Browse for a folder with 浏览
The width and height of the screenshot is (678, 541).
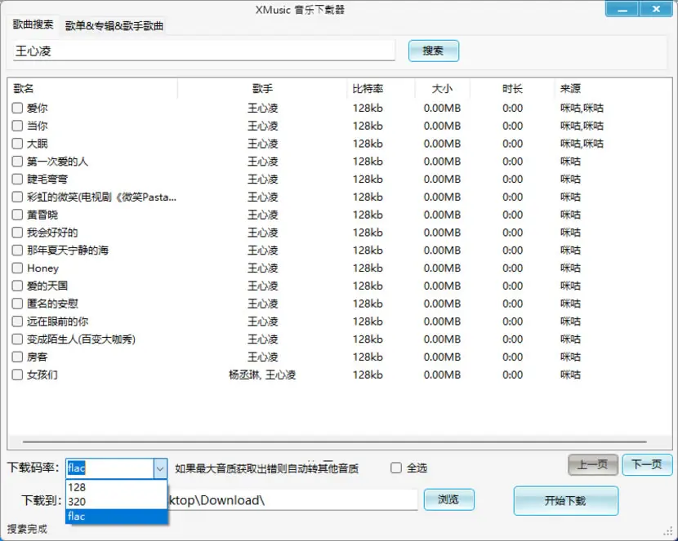(448, 499)
